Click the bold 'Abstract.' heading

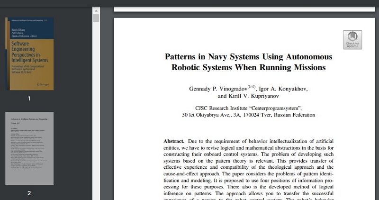(x=174, y=141)
